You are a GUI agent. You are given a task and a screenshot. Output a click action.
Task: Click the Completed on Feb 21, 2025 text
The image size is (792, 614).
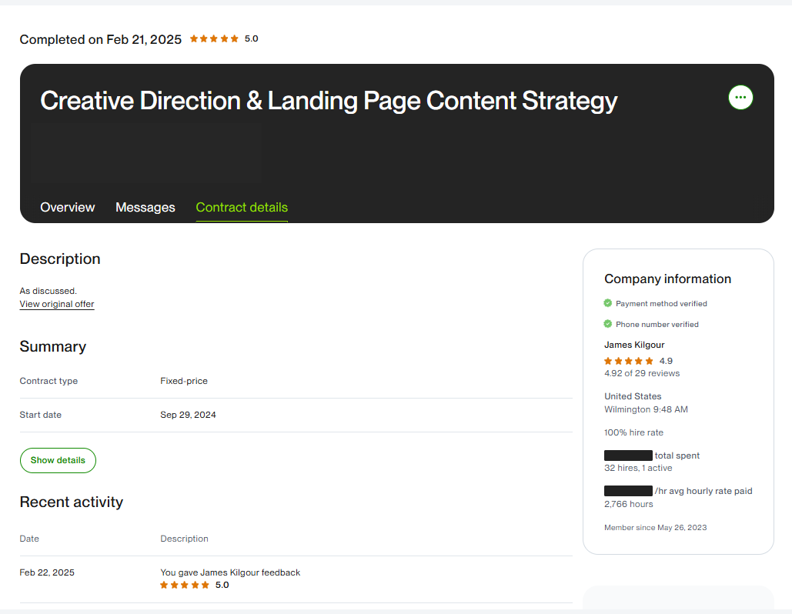coord(101,39)
